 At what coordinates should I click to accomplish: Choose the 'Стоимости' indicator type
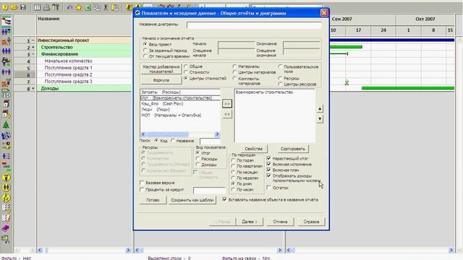coord(186,72)
